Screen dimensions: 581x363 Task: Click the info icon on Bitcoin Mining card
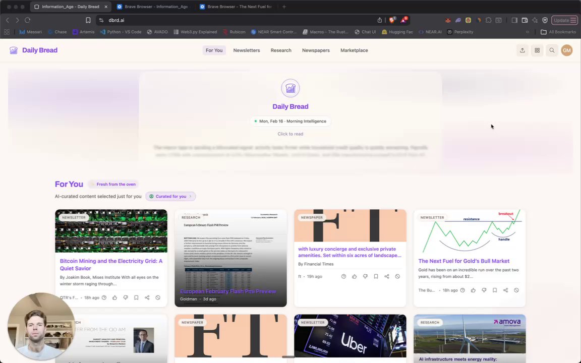tap(104, 297)
